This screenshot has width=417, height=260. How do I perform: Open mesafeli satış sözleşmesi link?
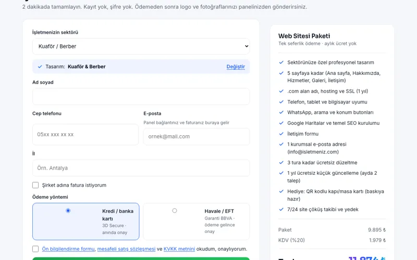[126, 249]
